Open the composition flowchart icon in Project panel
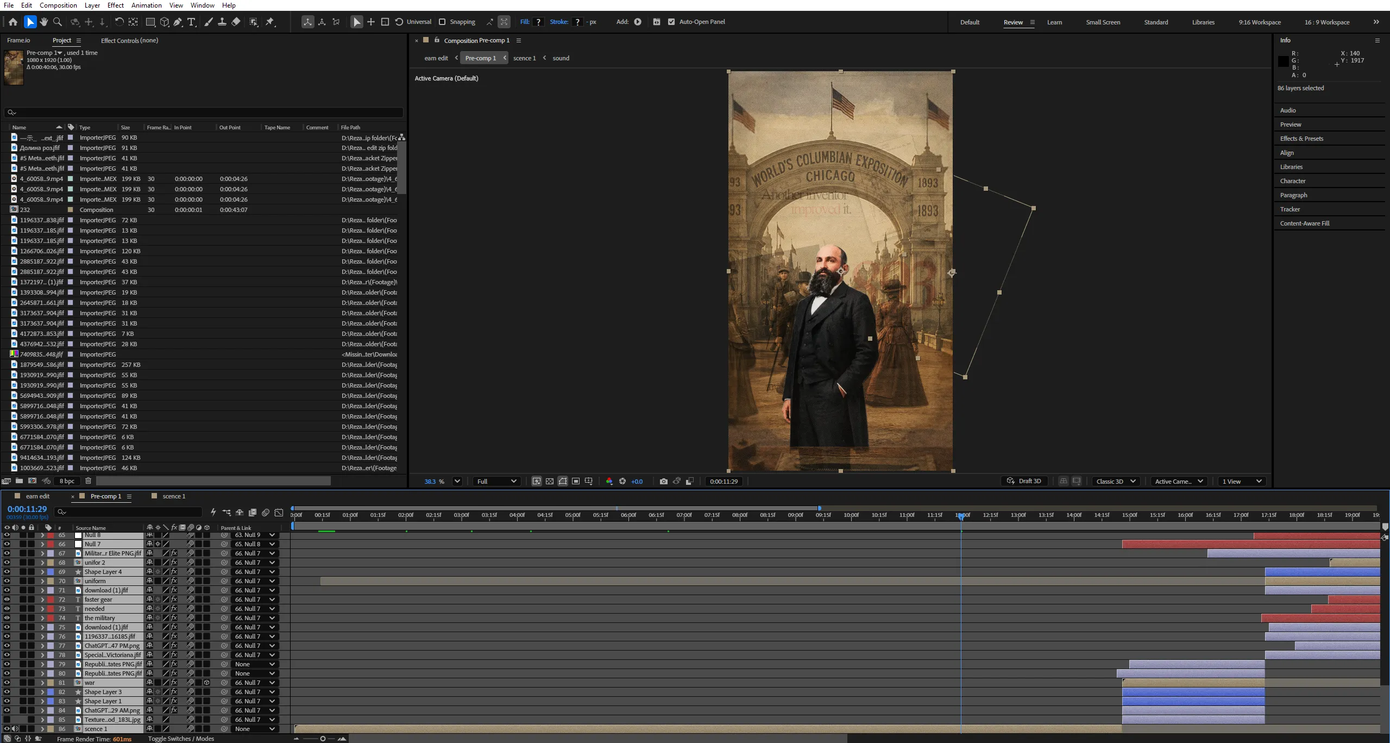The width and height of the screenshot is (1390, 743). point(402,137)
